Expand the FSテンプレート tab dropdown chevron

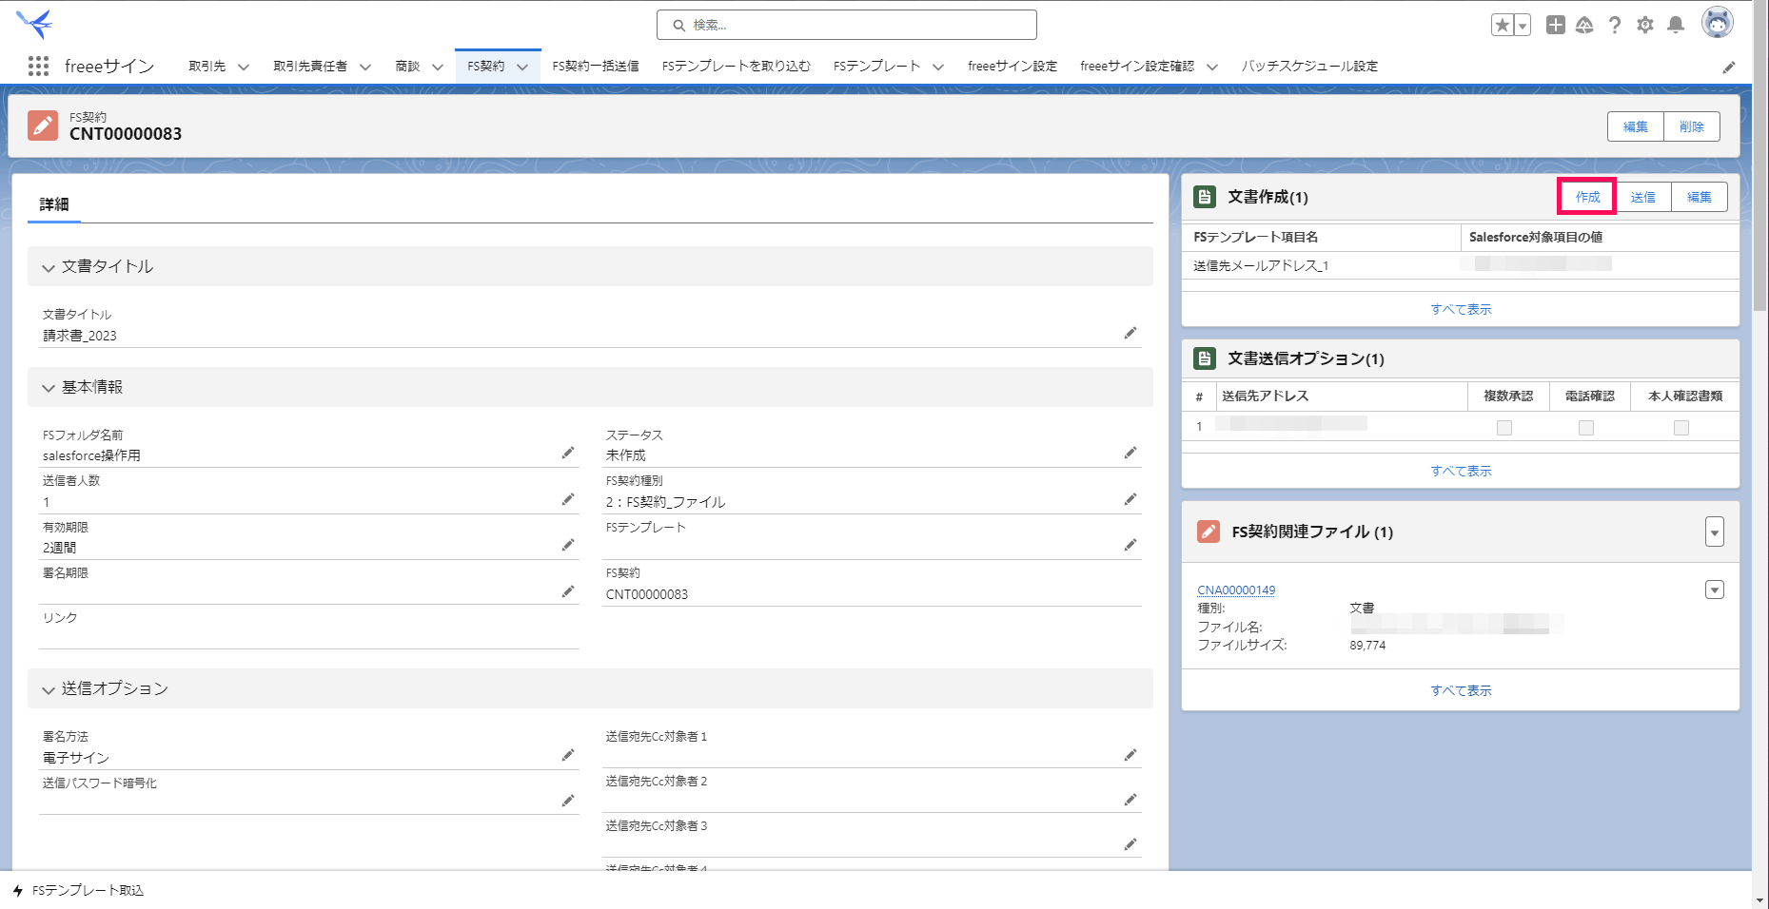point(938,67)
